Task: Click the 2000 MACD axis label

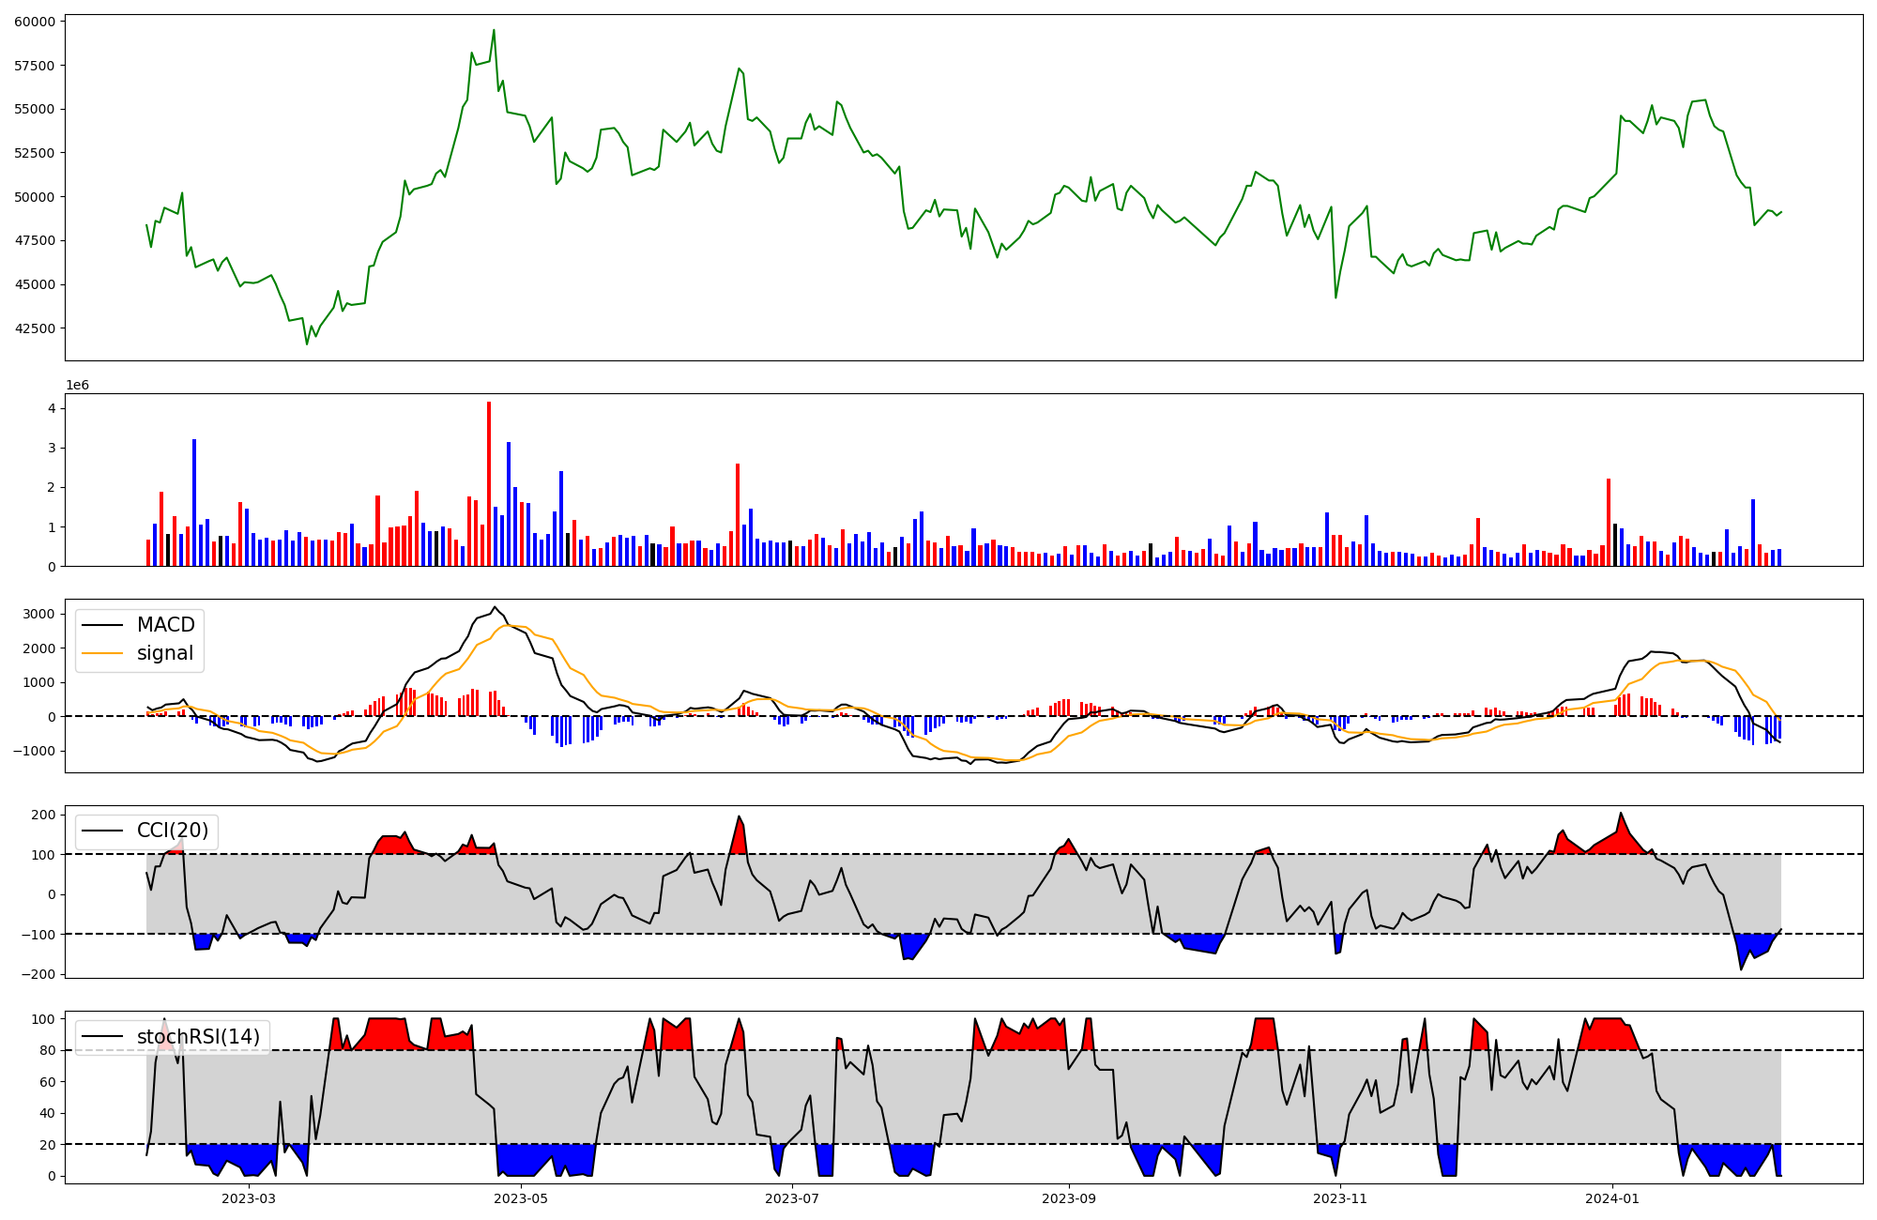Action: pos(39,648)
